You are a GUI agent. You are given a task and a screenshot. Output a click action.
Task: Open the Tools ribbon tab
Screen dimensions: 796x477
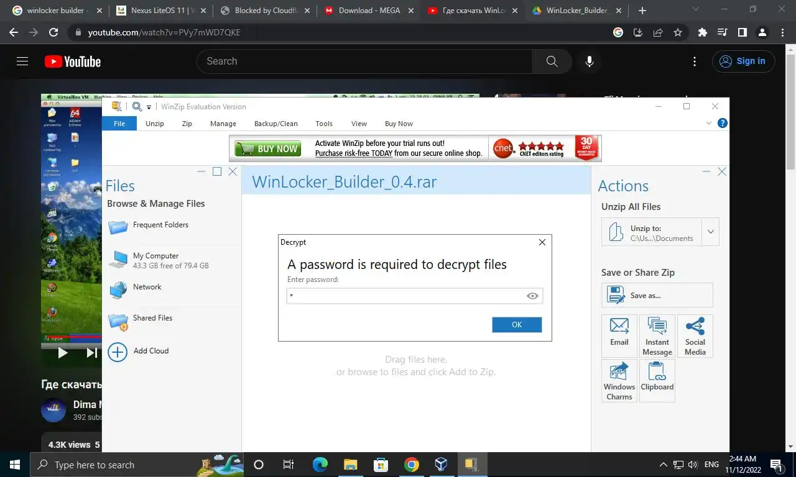[324, 124]
